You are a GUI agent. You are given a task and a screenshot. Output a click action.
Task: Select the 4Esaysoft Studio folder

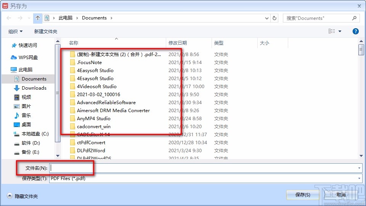pyautogui.click(x=95, y=78)
